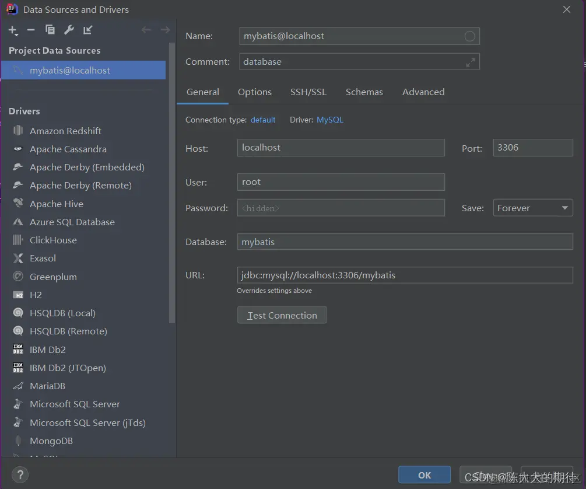
Task: Select HSQLDB (Local) driver icon
Action: 18,312
